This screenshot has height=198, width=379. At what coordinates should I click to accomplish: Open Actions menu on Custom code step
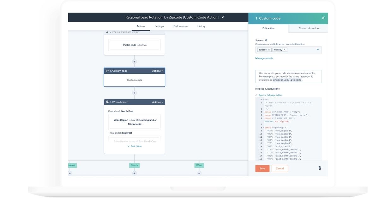coord(158,71)
